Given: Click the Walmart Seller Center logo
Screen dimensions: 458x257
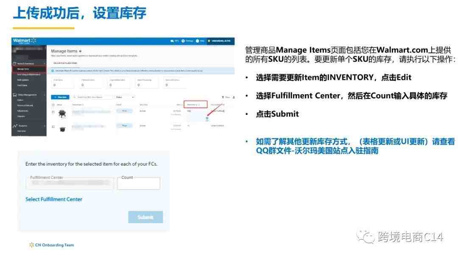Looking at the screenshot, I should tap(25, 41).
